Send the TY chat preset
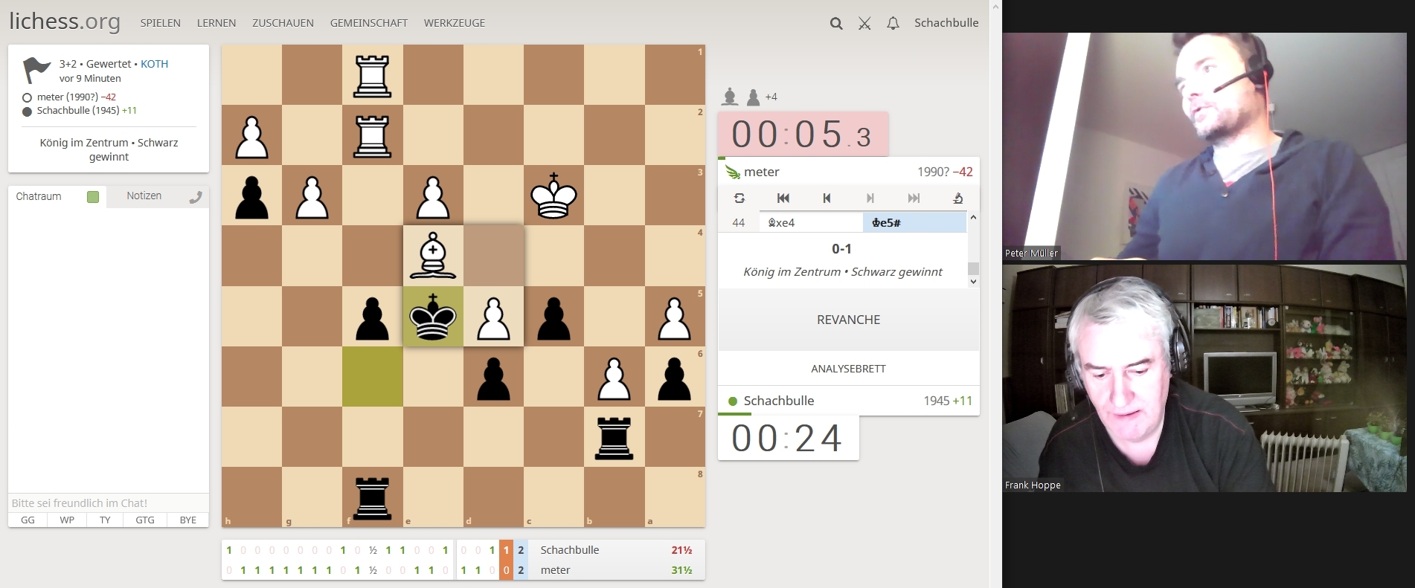The height and width of the screenshot is (588, 1415). (x=105, y=520)
